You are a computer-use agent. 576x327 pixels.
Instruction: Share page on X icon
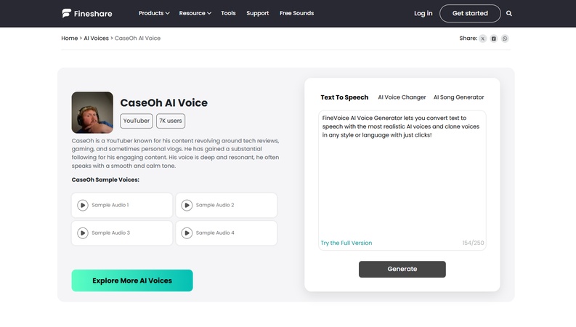[483, 39]
